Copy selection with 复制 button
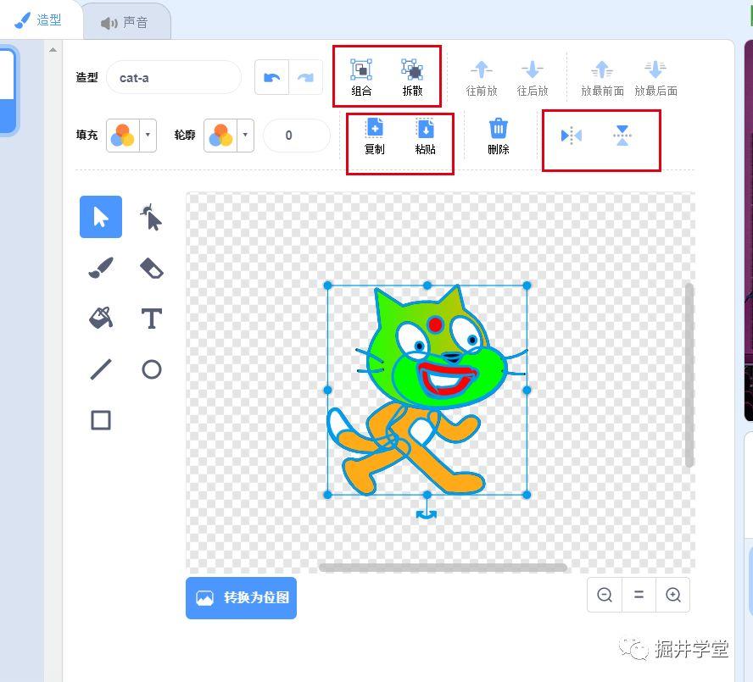 pyautogui.click(x=374, y=136)
